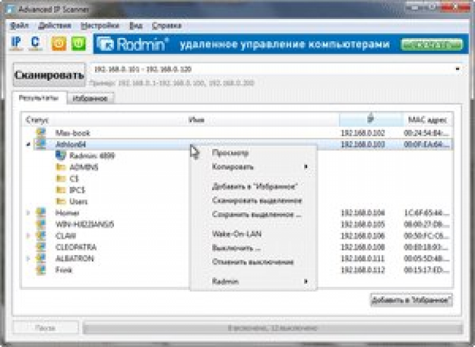The height and width of the screenshot is (347, 475).
Task: Open the Настройки menu
Action: coord(100,26)
